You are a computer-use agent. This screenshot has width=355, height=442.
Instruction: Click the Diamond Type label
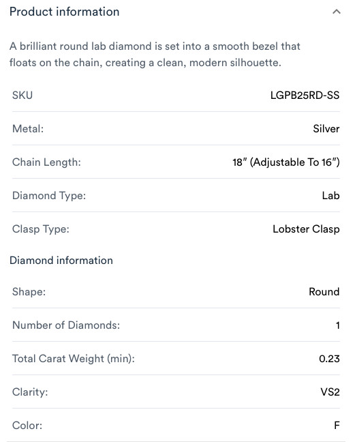click(x=49, y=196)
